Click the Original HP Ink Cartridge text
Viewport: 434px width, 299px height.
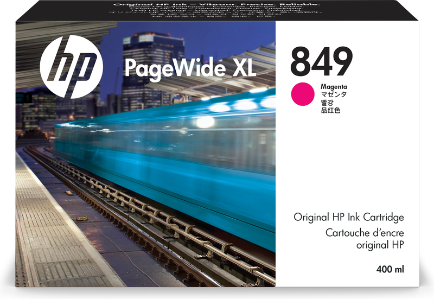[x=349, y=218]
